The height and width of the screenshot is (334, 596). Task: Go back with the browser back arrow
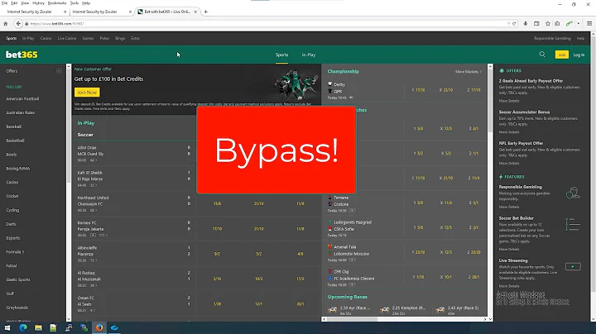(x=18, y=23)
